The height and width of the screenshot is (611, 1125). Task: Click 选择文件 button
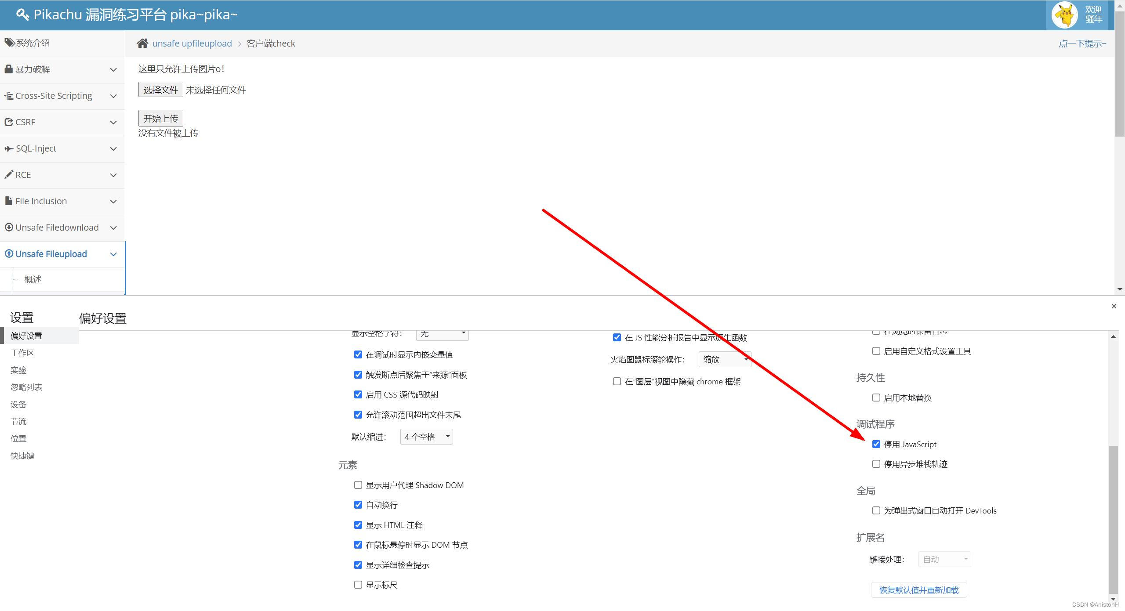(160, 90)
